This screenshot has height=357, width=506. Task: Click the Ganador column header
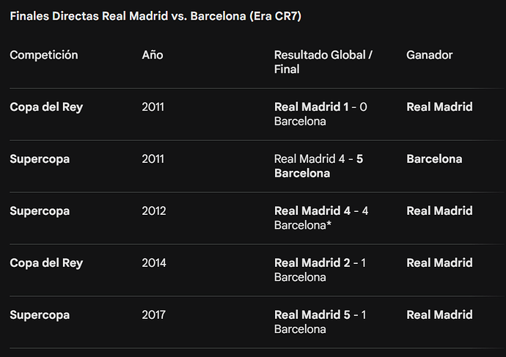(430, 55)
